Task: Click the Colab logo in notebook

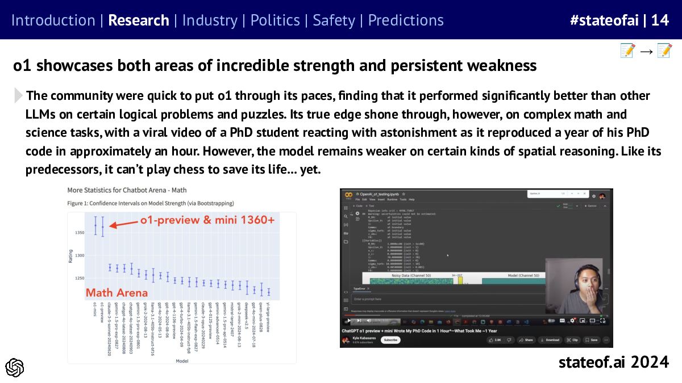Action: coord(348,195)
